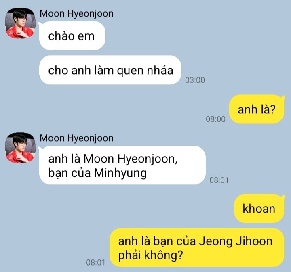Tap the yellow 'anh là?' message bubble
The image size is (291, 272).
pyautogui.click(x=257, y=109)
